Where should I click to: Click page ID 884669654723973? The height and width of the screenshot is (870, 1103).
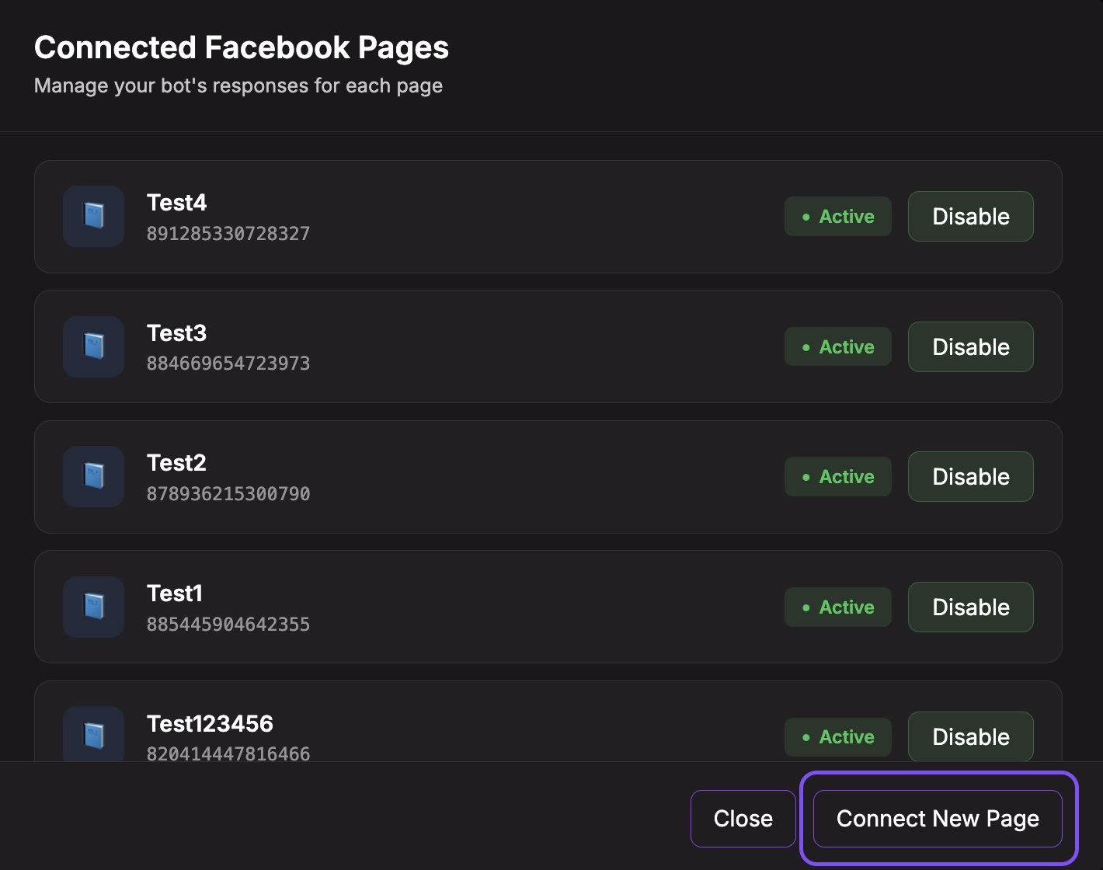point(228,364)
